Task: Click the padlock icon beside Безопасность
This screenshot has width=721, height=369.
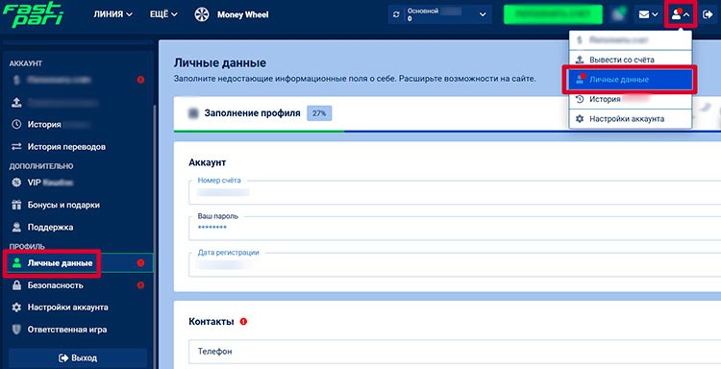Action: [16, 285]
